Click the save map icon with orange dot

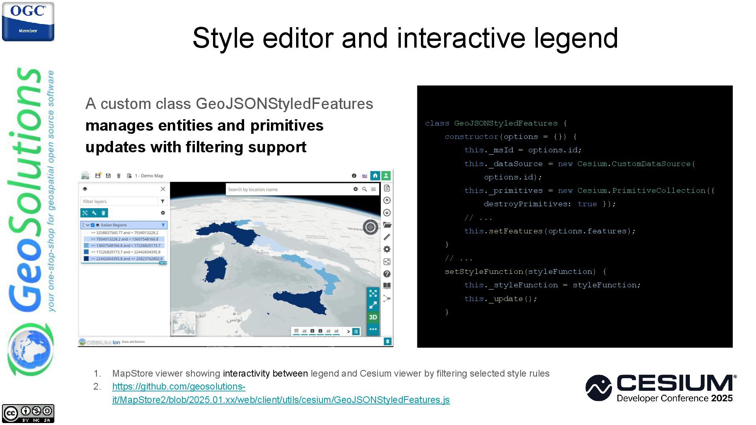click(x=98, y=176)
